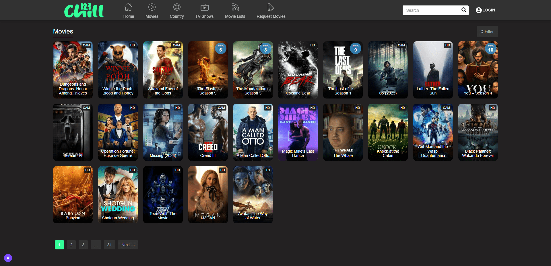The image size is (551, 266).
Task: Click the Next page button
Action: click(128, 245)
